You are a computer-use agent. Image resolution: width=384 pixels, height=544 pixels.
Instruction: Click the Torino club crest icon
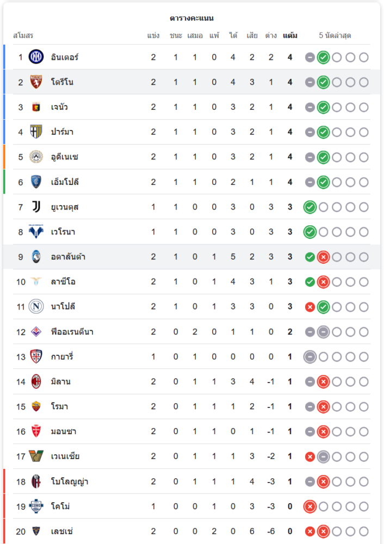36,82
